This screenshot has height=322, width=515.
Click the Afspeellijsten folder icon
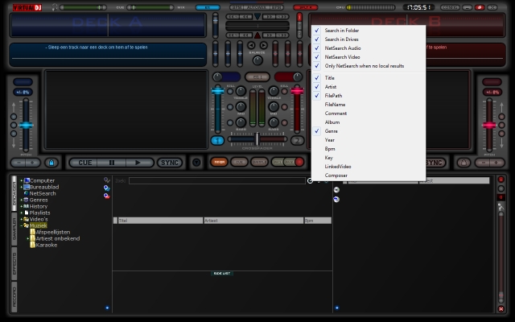pos(32,232)
